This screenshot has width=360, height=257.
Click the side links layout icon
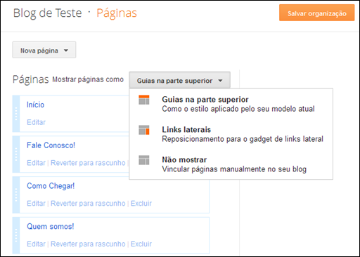143,130
